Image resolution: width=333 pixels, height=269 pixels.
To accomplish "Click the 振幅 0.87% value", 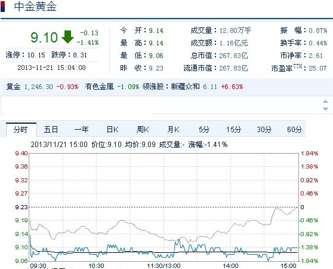I will tap(318, 30).
